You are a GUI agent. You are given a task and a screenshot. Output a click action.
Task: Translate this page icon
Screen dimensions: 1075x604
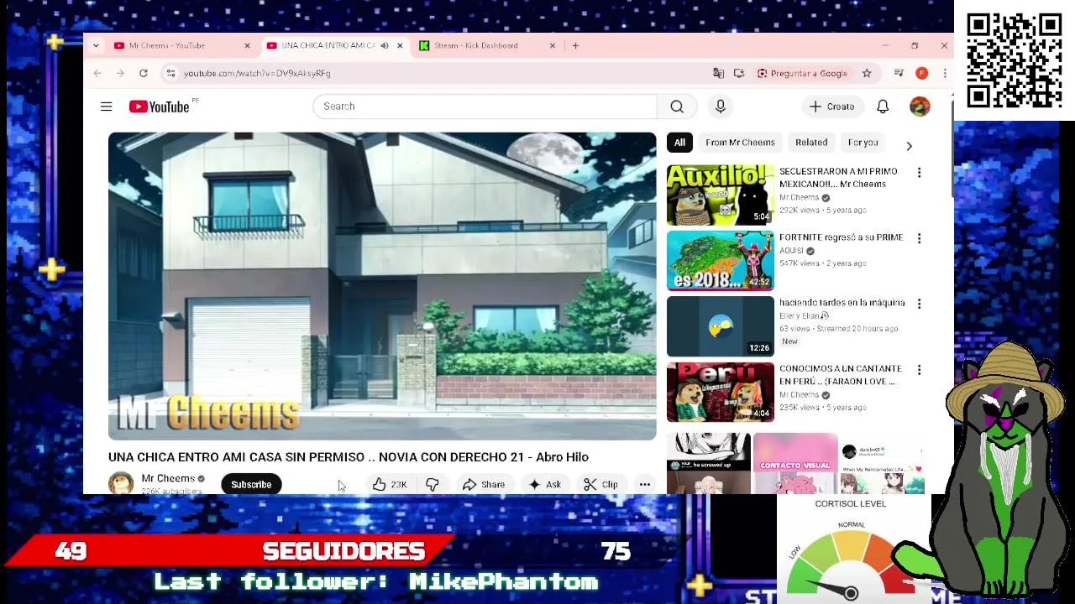click(x=718, y=73)
